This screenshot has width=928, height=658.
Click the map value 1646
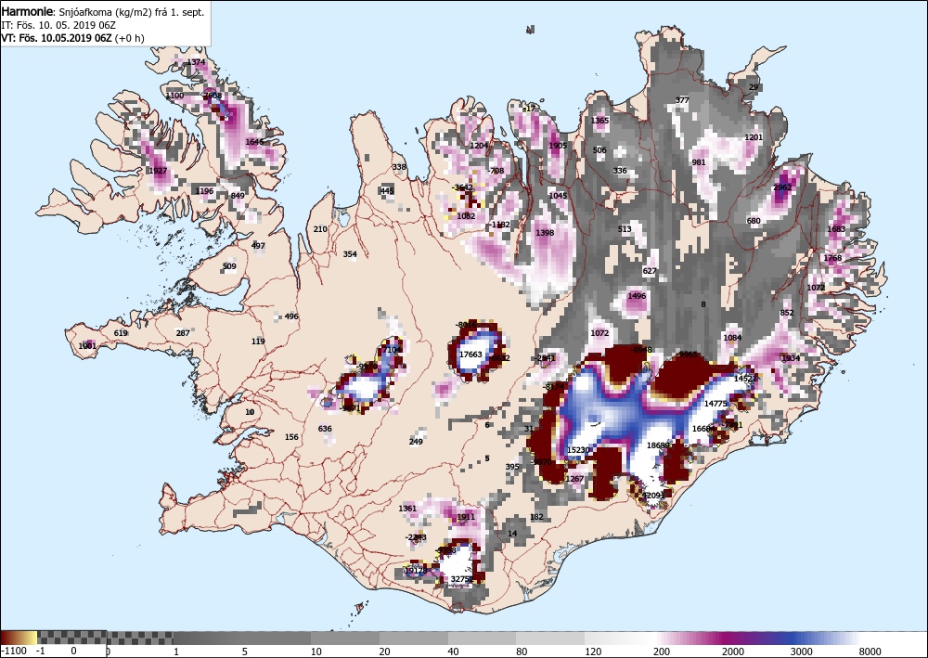coord(254,142)
